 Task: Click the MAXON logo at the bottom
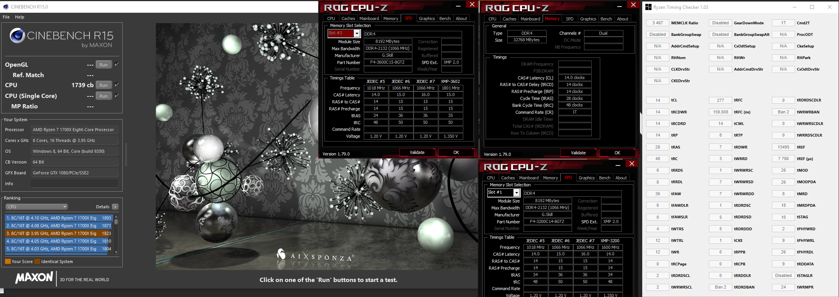[x=34, y=278]
